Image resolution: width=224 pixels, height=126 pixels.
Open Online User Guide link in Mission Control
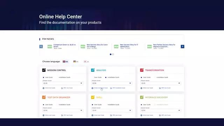(50, 88)
